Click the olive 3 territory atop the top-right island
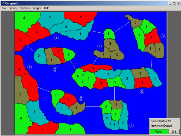 [x=136, y=22]
